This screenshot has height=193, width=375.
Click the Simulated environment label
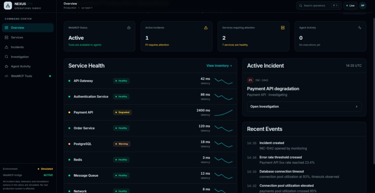[47, 169]
